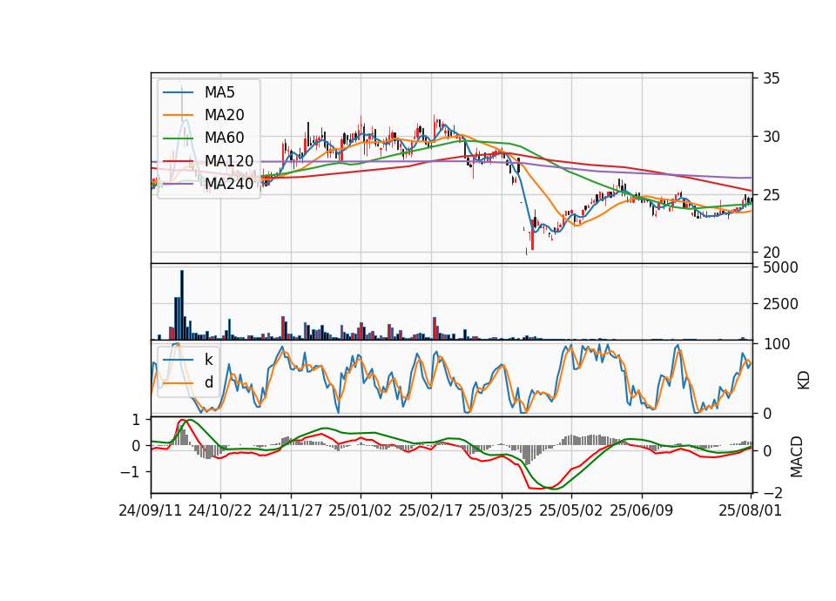
Task: Click the price axis value 30
Action: tap(772, 137)
